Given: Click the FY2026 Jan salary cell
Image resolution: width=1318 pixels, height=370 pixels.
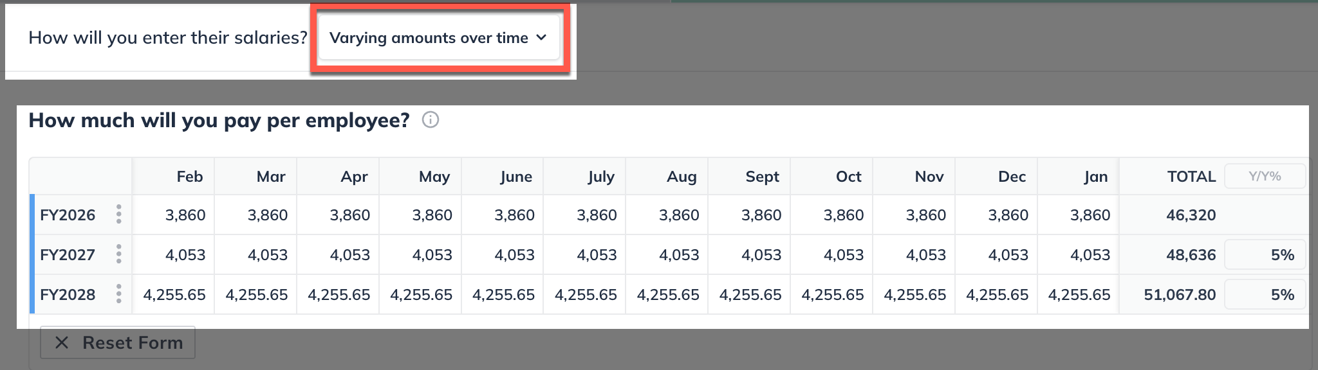Looking at the screenshot, I should point(1079,215).
